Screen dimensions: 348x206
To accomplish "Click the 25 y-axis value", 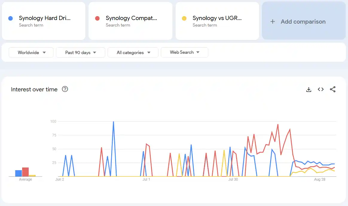I will [54, 163].
